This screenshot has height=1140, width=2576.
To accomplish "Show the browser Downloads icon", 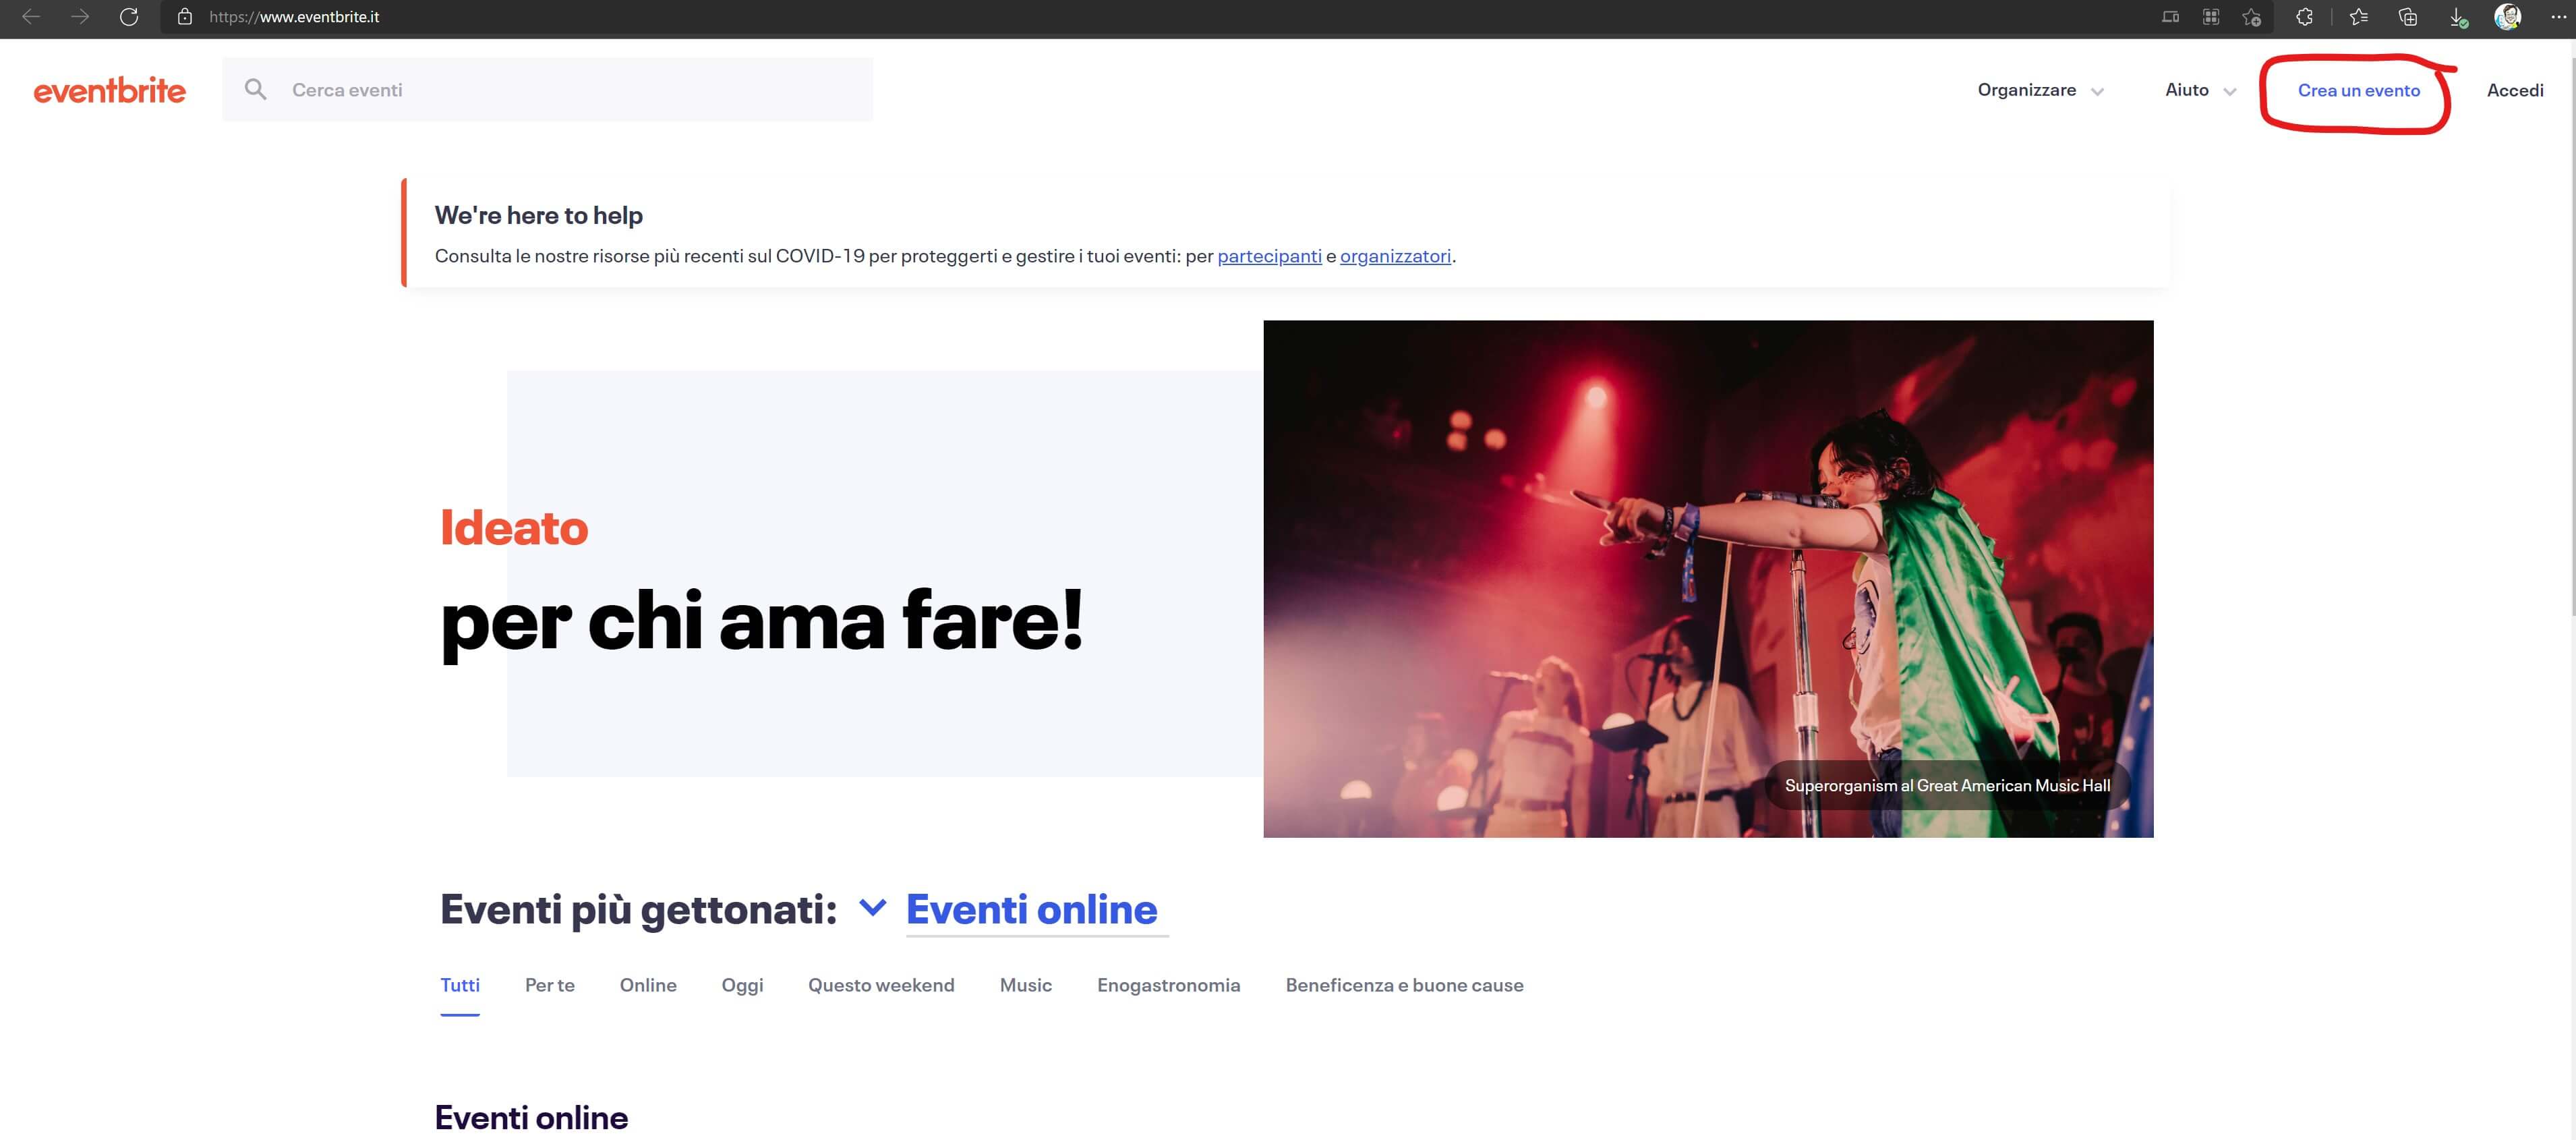I will [2457, 17].
